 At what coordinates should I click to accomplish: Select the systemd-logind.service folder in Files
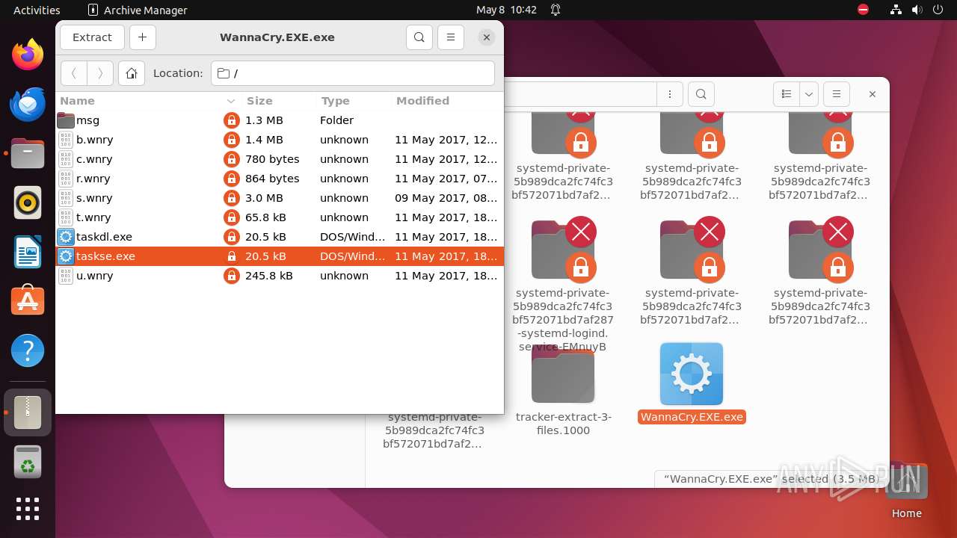click(563, 285)
